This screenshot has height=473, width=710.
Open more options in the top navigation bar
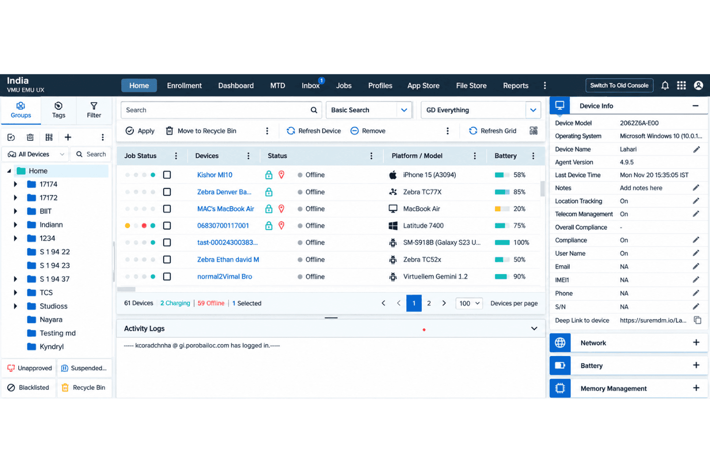544,85
